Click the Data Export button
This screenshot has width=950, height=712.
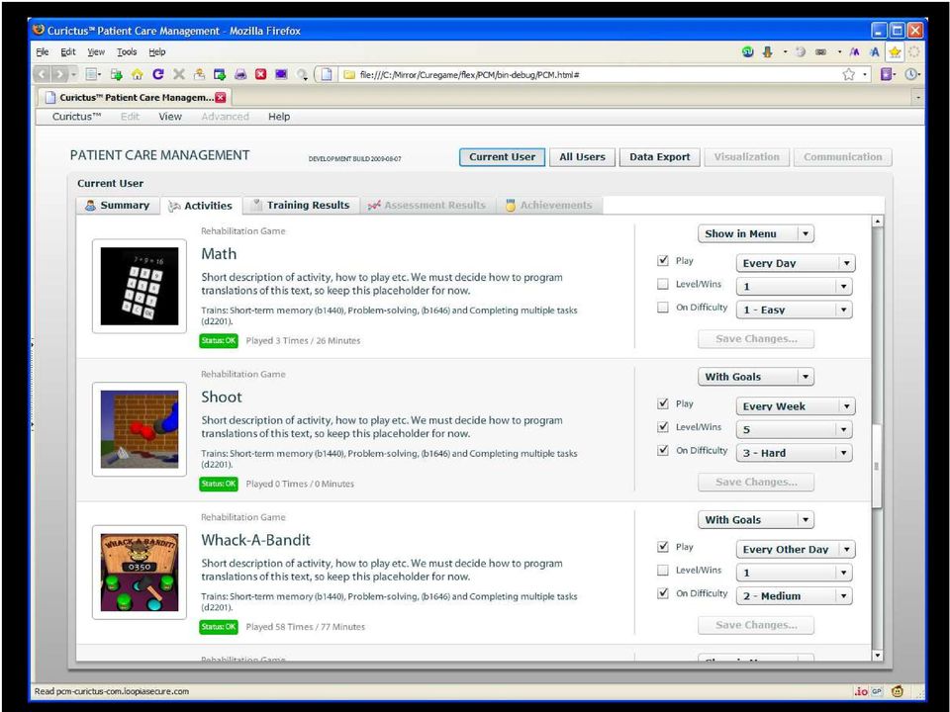pos(659,157)
